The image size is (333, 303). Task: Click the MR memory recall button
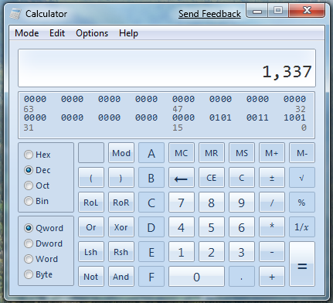point(212,153)
